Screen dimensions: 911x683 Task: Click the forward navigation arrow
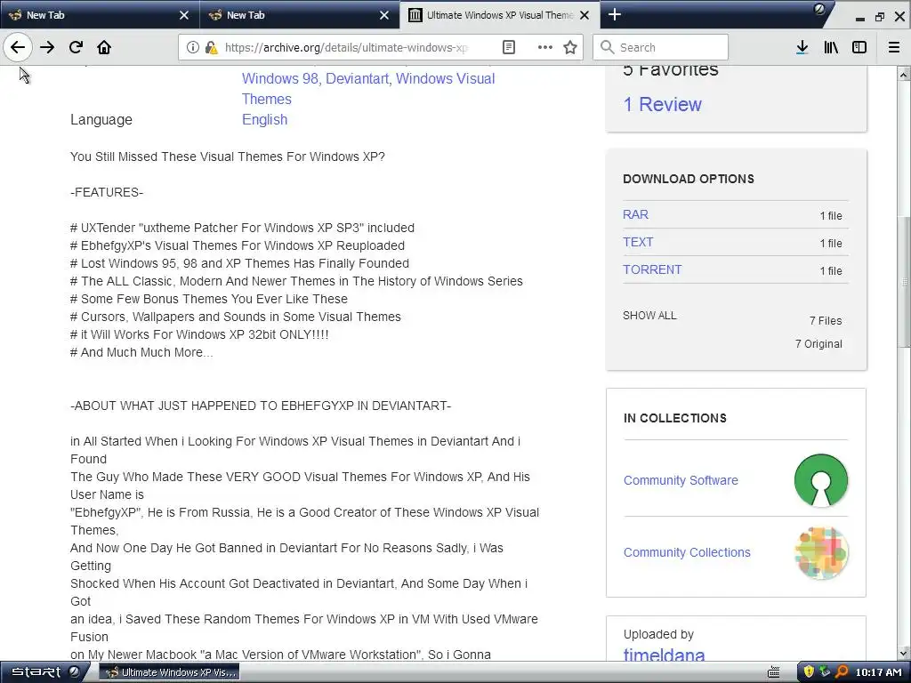47,47
